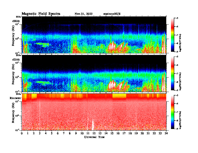Click hour tick label "1" on time axis
Viewport: 198px width, 153px height.
[x=28, y=133]
